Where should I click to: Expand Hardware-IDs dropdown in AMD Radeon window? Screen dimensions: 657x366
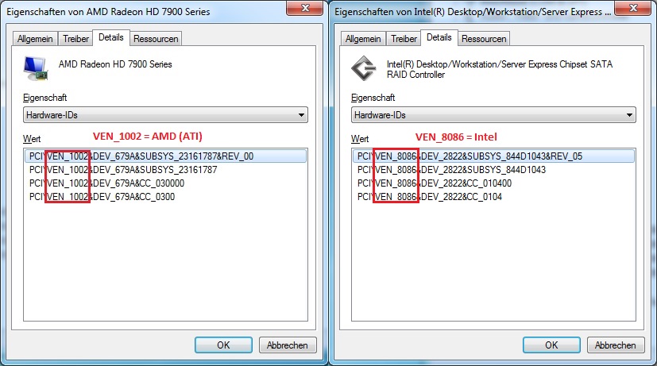coord(165,115)
